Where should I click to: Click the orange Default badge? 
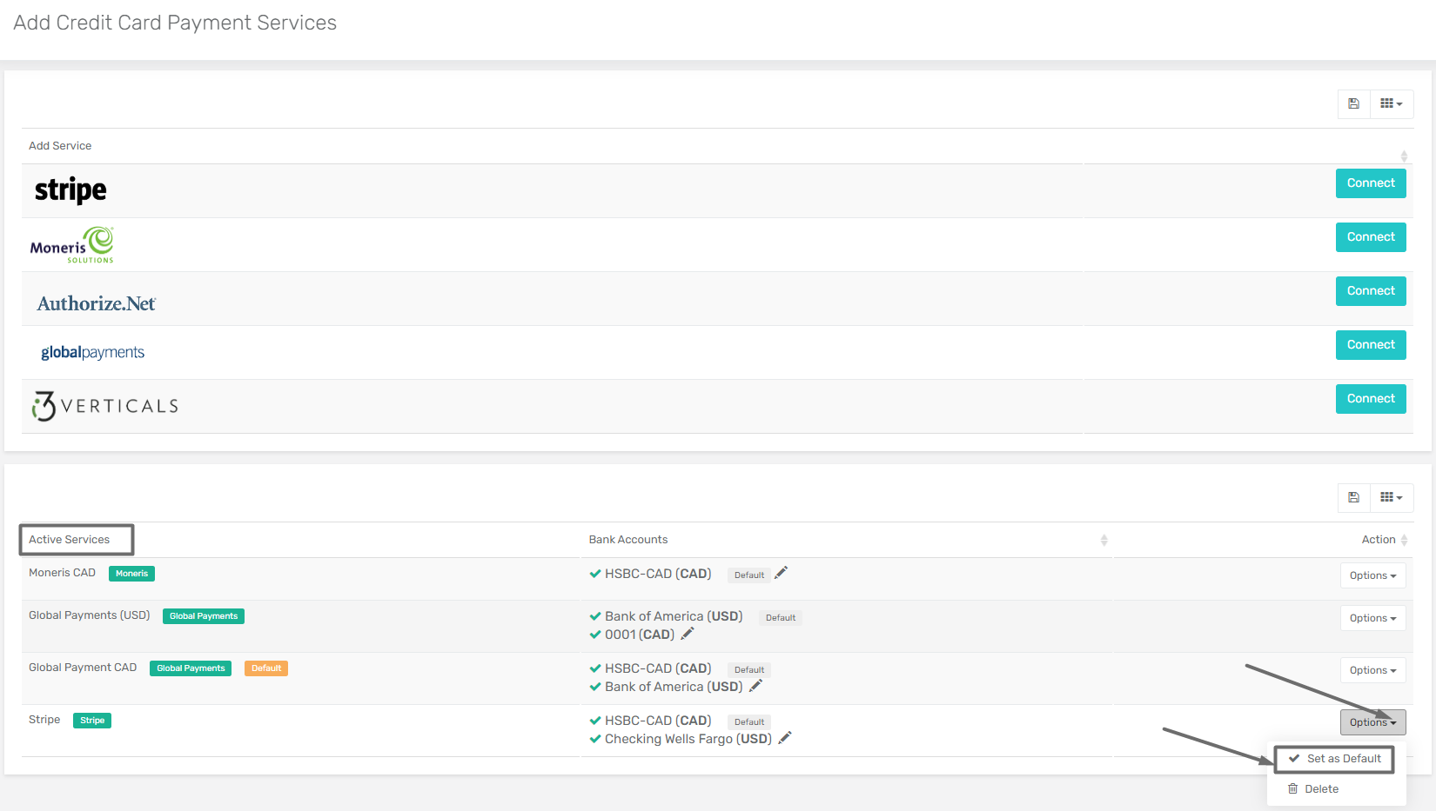266,668
